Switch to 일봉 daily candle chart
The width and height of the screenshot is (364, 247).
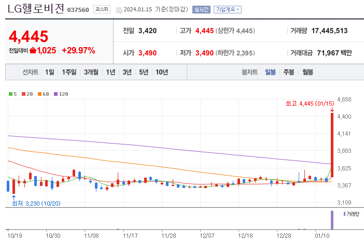pos(271,72)
